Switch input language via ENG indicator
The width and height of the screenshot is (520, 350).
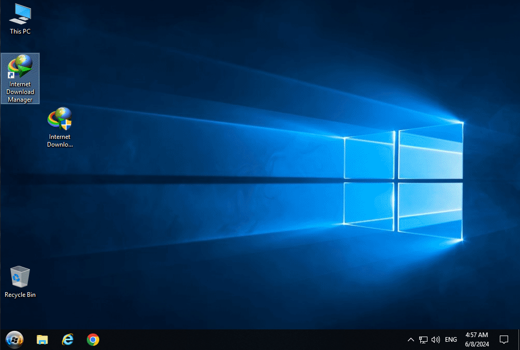[x=451, y=340]
